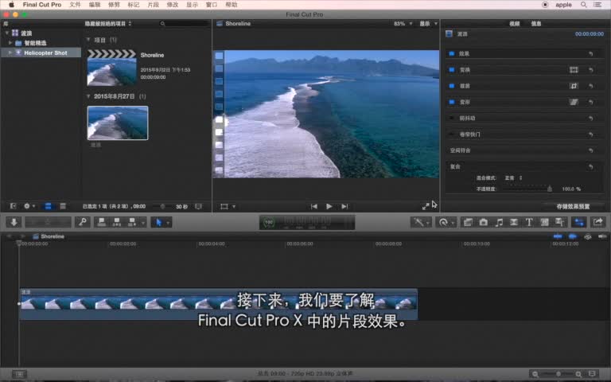Toggle video skimming in timeline
This screenshot has width=611, height=382.
[558, 236]
